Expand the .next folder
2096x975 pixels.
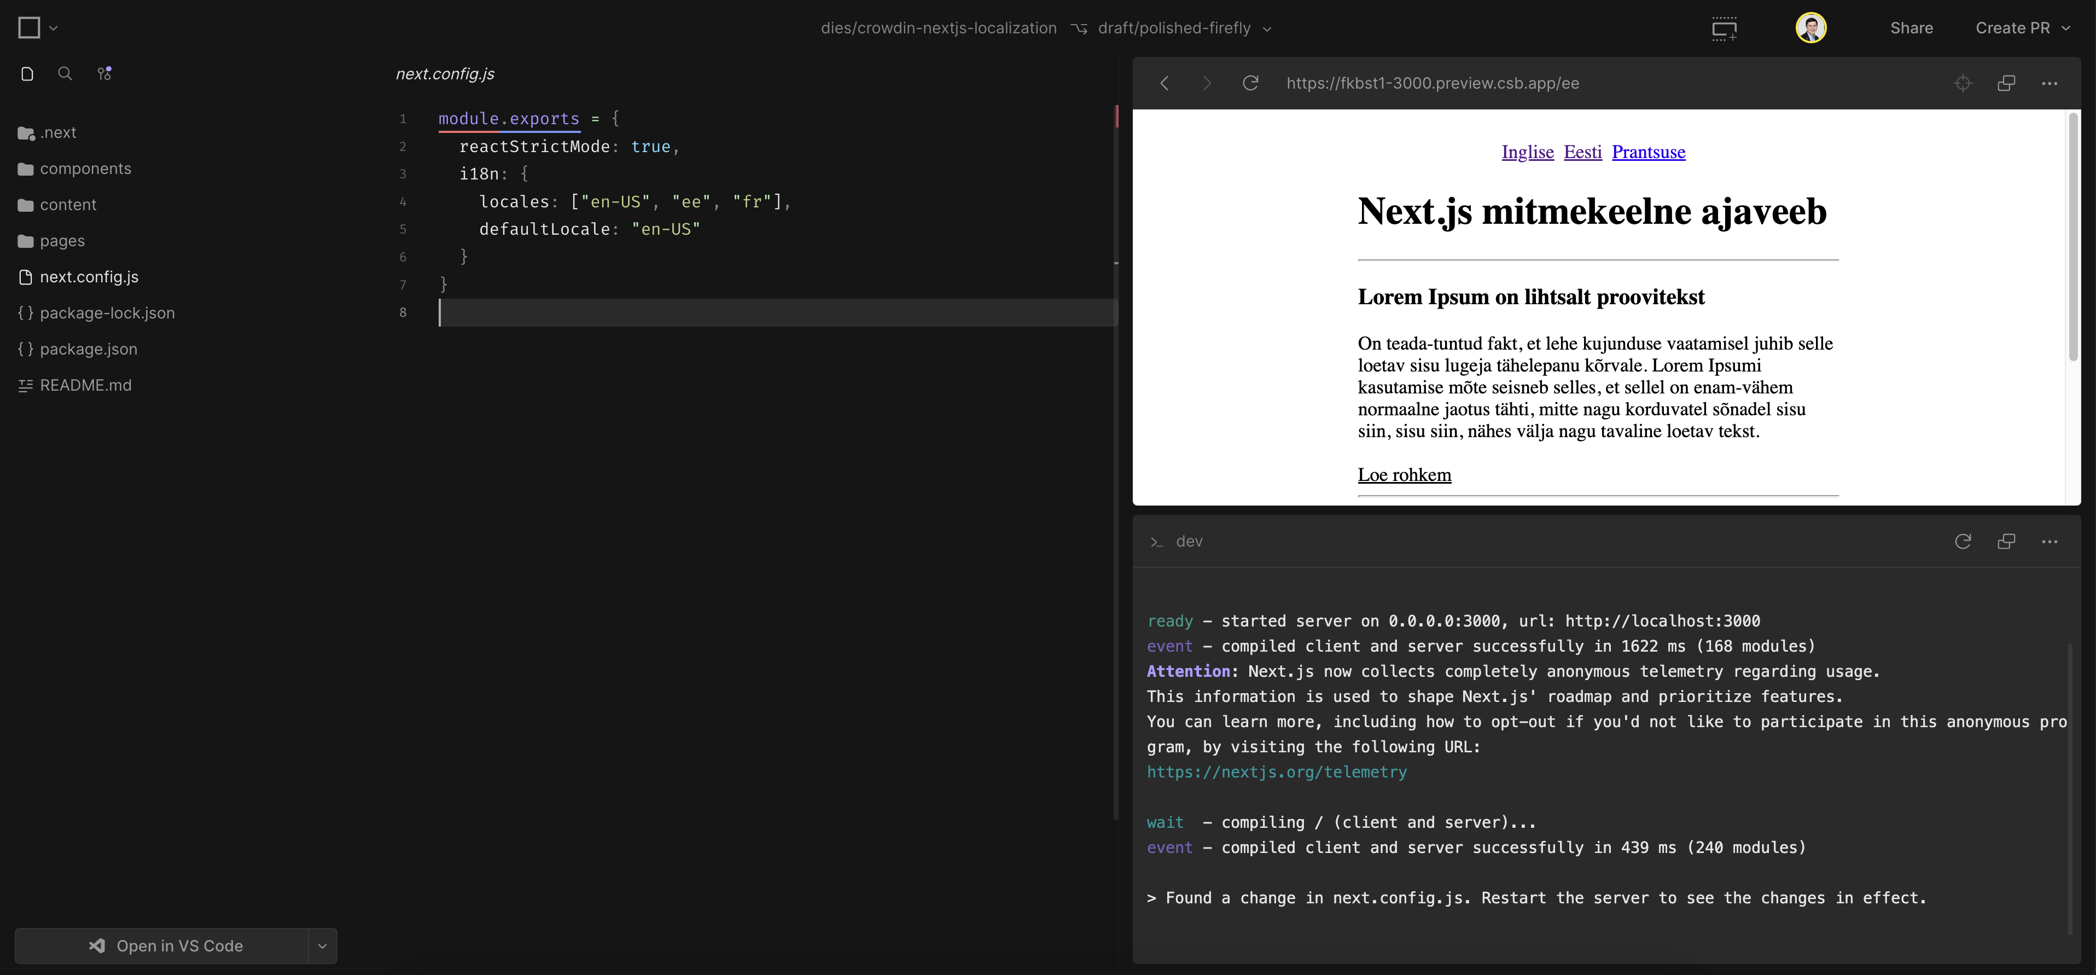(x=47, y=132)
